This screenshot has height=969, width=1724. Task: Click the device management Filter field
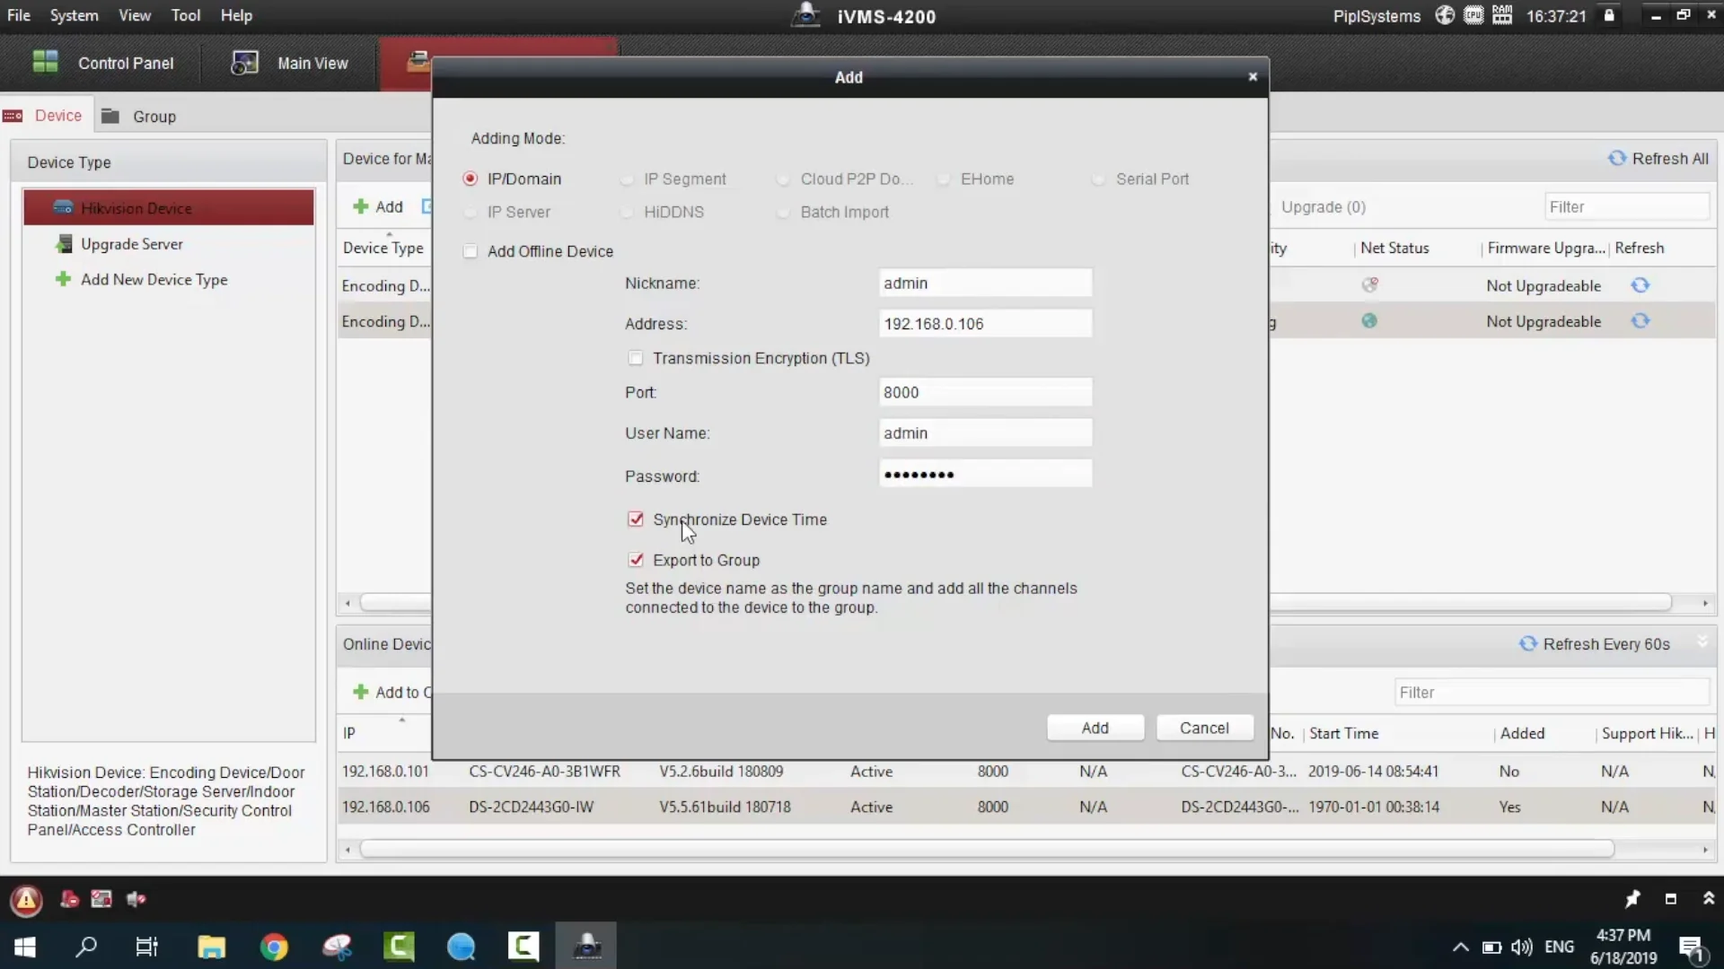coord(1626,207)
